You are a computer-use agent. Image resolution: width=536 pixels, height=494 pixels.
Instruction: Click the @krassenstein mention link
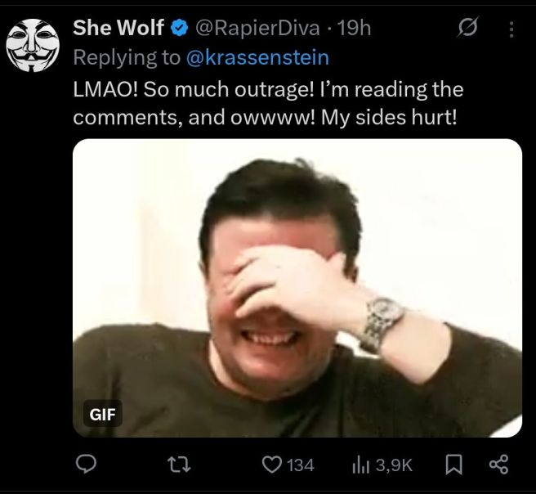pos(257,58)
